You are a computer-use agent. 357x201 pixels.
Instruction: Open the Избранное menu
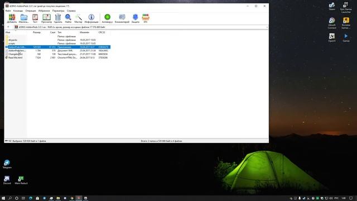coord(44,11)
